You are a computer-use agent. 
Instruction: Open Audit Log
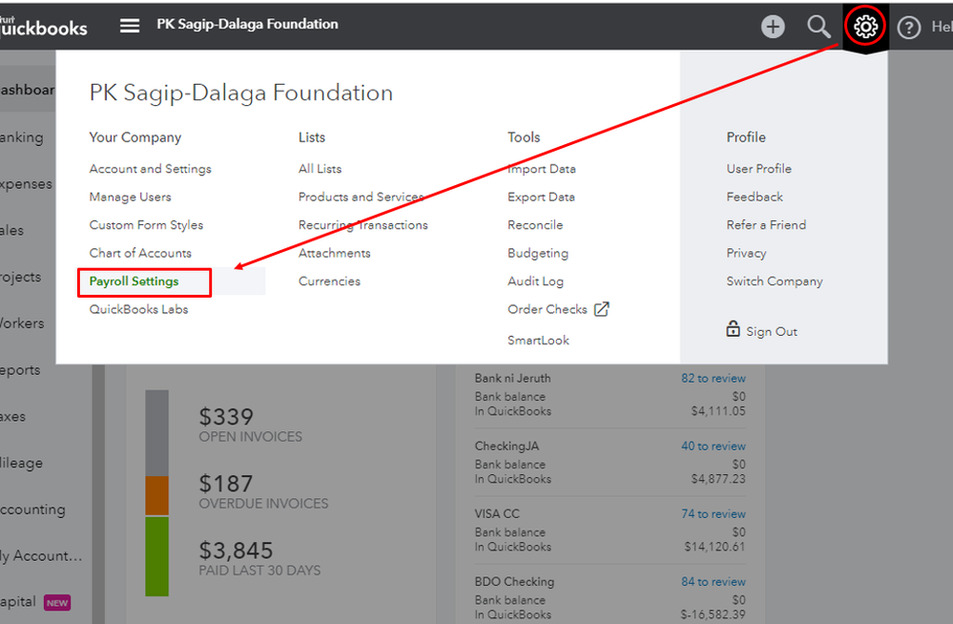click(x=535, y=281)
